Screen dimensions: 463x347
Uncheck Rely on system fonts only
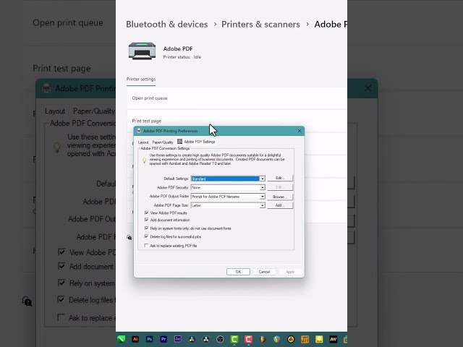(x=146, y=228)
